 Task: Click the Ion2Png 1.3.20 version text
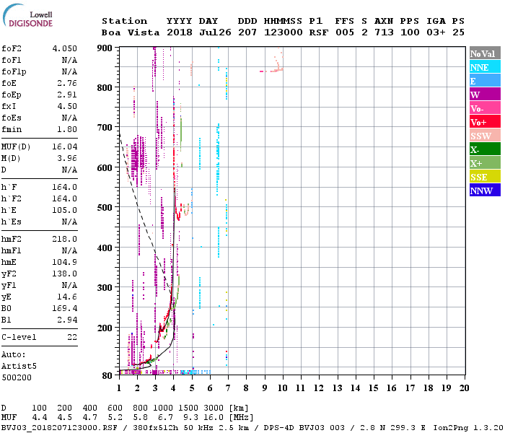pyautogui.click(x=468, y=428)
